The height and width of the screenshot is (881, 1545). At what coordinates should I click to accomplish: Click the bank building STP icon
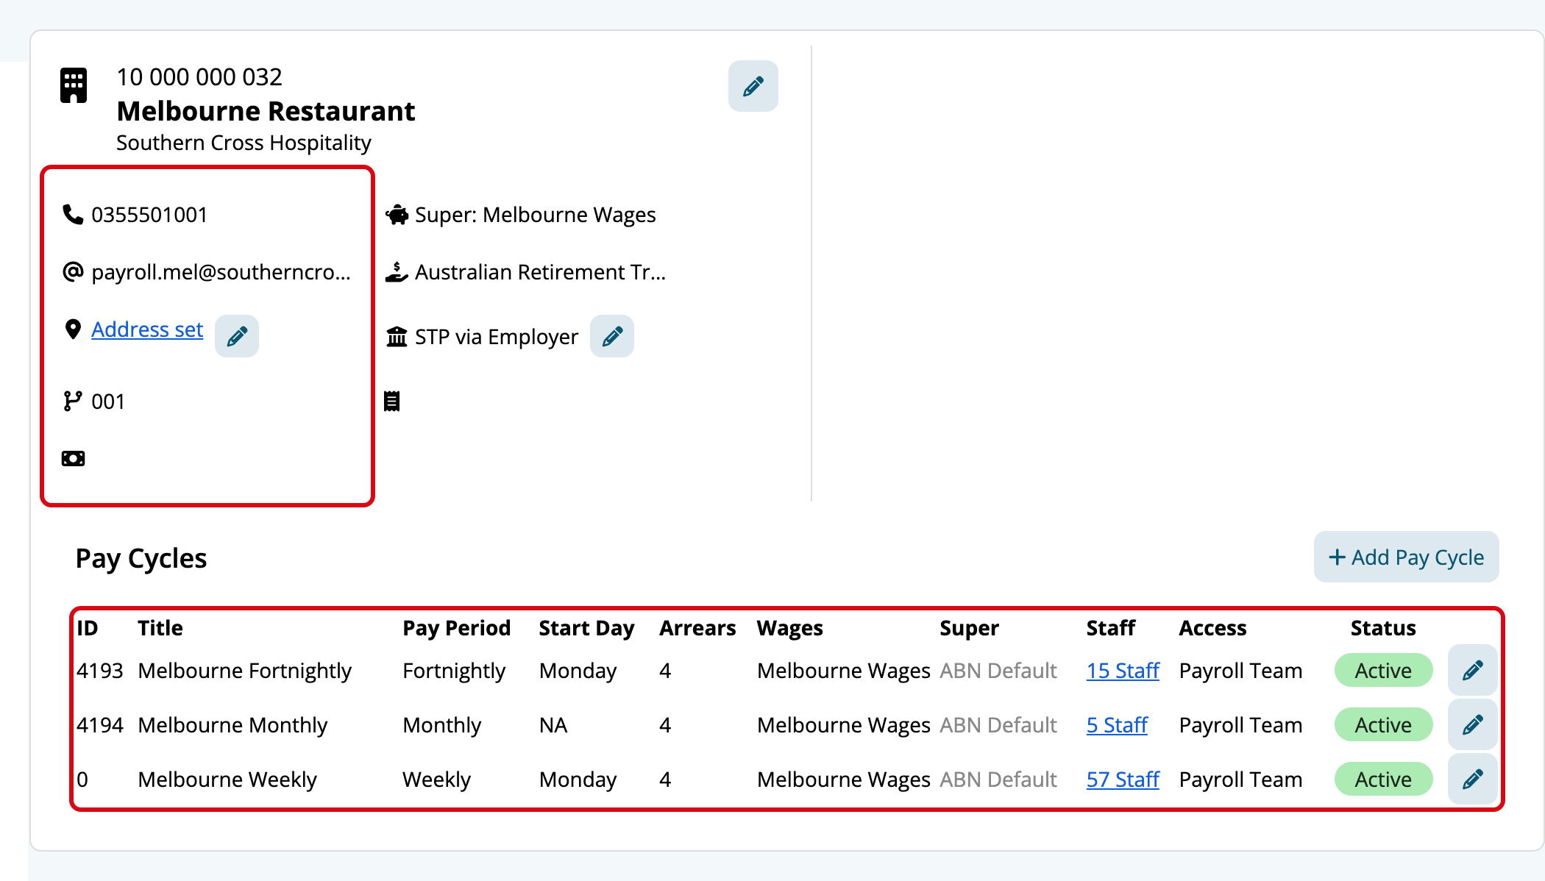397,336
